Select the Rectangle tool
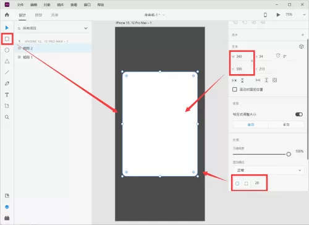Image resolution: width=309 pixels, height=225 pixels. coord(7,39)
